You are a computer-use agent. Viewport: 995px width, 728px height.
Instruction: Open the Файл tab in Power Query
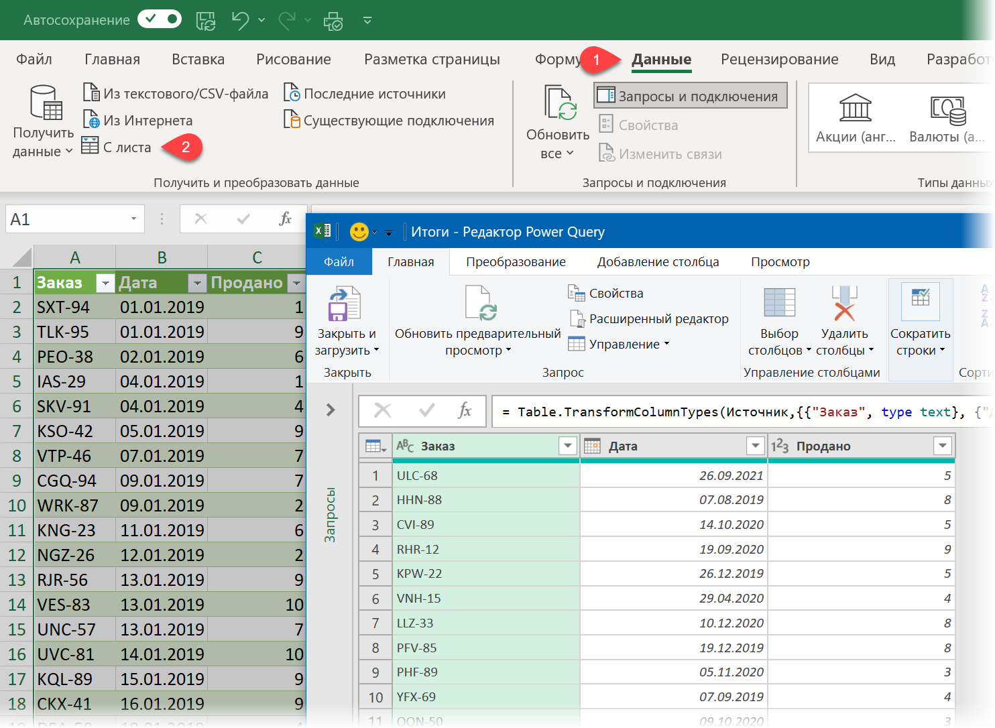(339, 262)
